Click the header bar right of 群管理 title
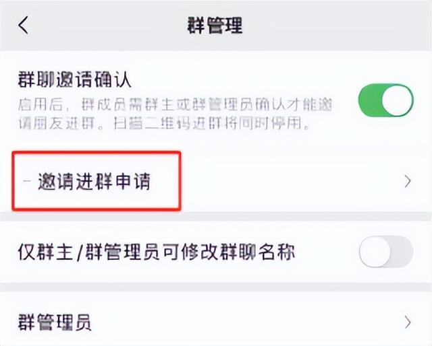432x346 pixels. point(337,26)
